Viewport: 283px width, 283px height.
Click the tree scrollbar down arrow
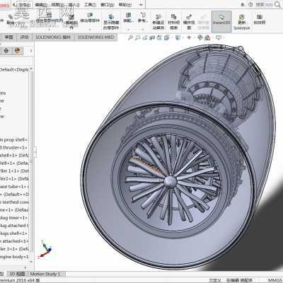click(31, 262)
